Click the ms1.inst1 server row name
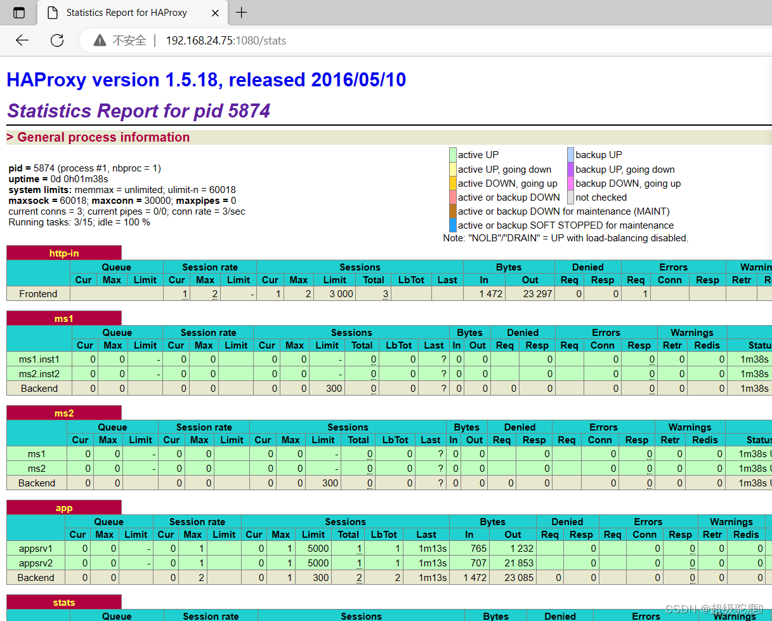 [x=39, y=359]
